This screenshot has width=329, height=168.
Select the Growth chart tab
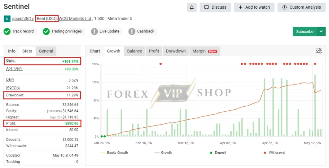click(x=113, y=51)
